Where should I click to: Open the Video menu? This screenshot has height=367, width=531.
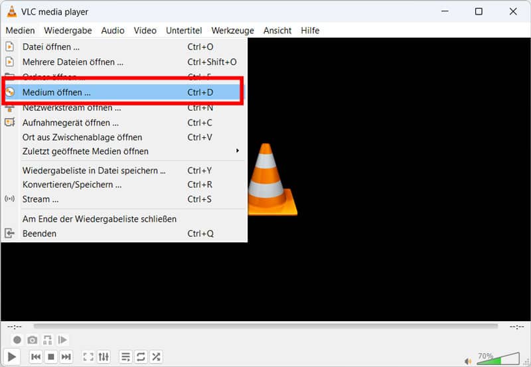point(145,31)
